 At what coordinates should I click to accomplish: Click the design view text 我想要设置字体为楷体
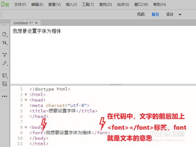tap(37, 31)
